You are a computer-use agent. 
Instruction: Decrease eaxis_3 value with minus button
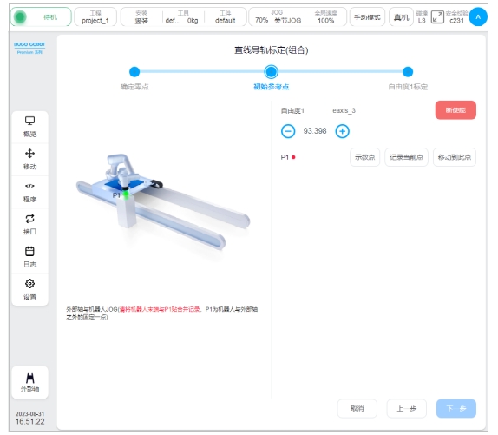[x=288, y=131]
